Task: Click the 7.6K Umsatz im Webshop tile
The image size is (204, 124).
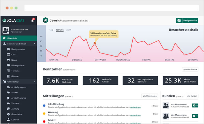Action: 60,81
